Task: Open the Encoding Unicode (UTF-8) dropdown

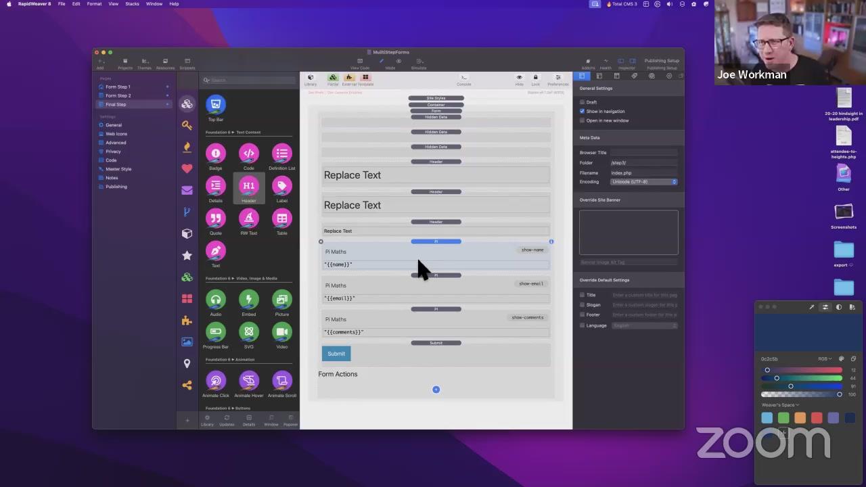Action: point(643,182)
